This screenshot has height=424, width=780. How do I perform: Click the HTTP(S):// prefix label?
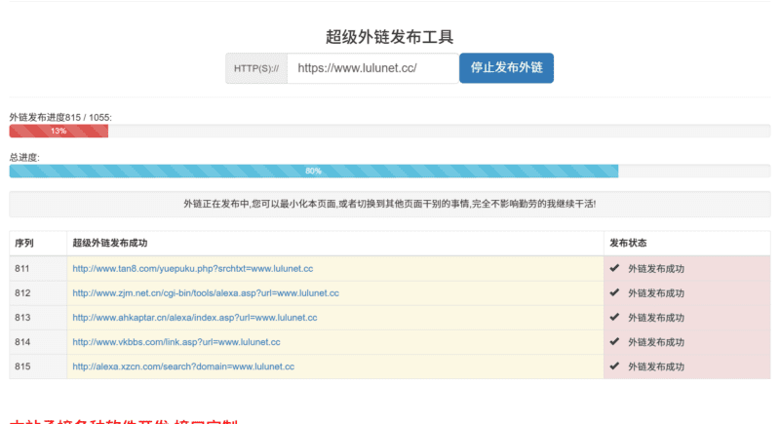point(256,68)
